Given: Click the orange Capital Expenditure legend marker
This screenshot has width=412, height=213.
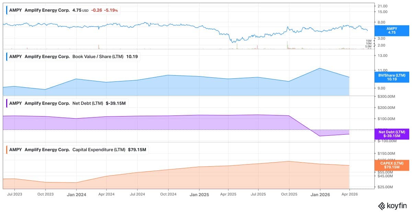Looking at the screenshot, I should [x=7, y=150].
